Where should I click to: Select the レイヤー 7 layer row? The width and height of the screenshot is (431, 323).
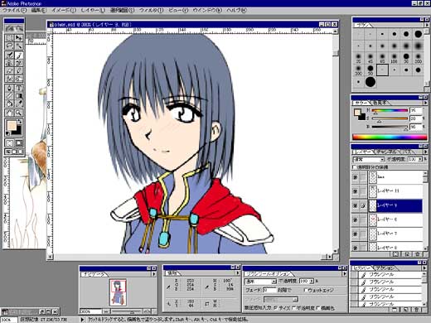point(395,234)
